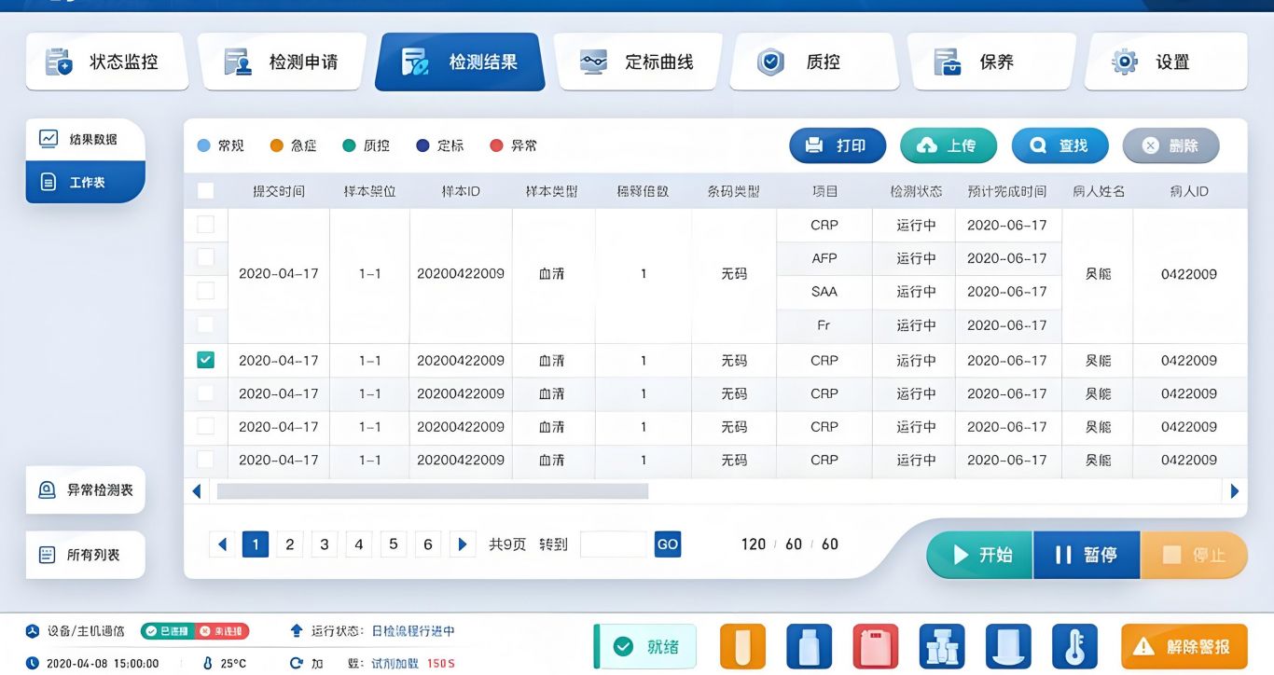The width and height of the screenshot is (1274, 675).
Task: Click the 查找 search button
Action: click(1060, 145)
